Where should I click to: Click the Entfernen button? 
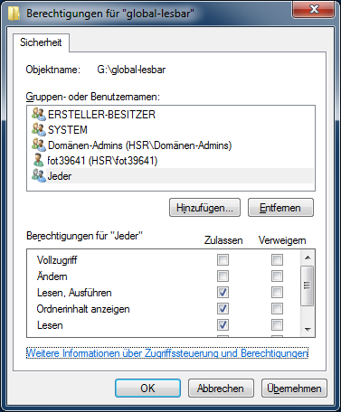point(280,208)
